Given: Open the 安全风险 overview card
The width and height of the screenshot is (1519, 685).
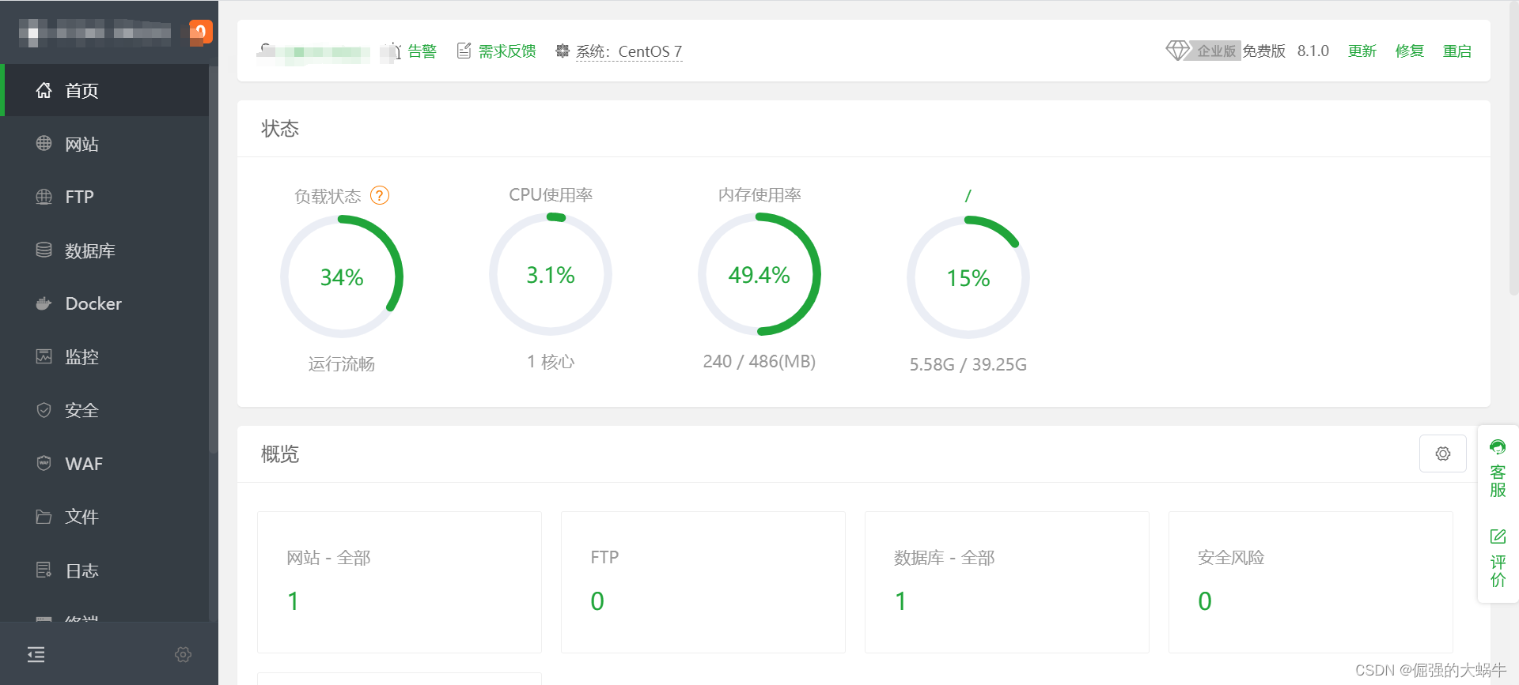Looking at the screenshot, I should 1311,581.
